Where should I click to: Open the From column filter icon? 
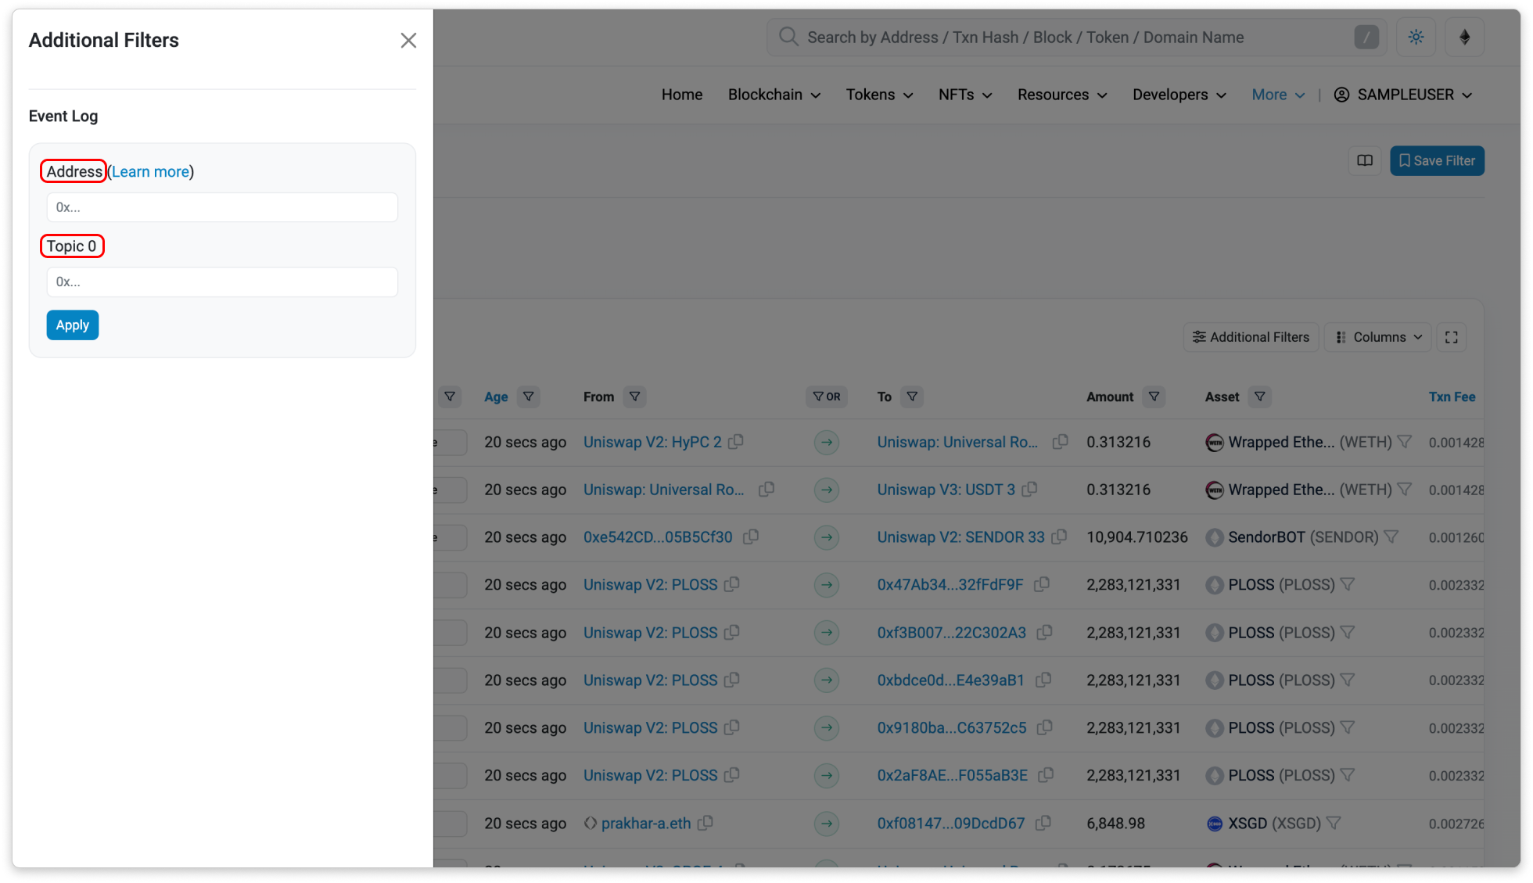[635, 397]
